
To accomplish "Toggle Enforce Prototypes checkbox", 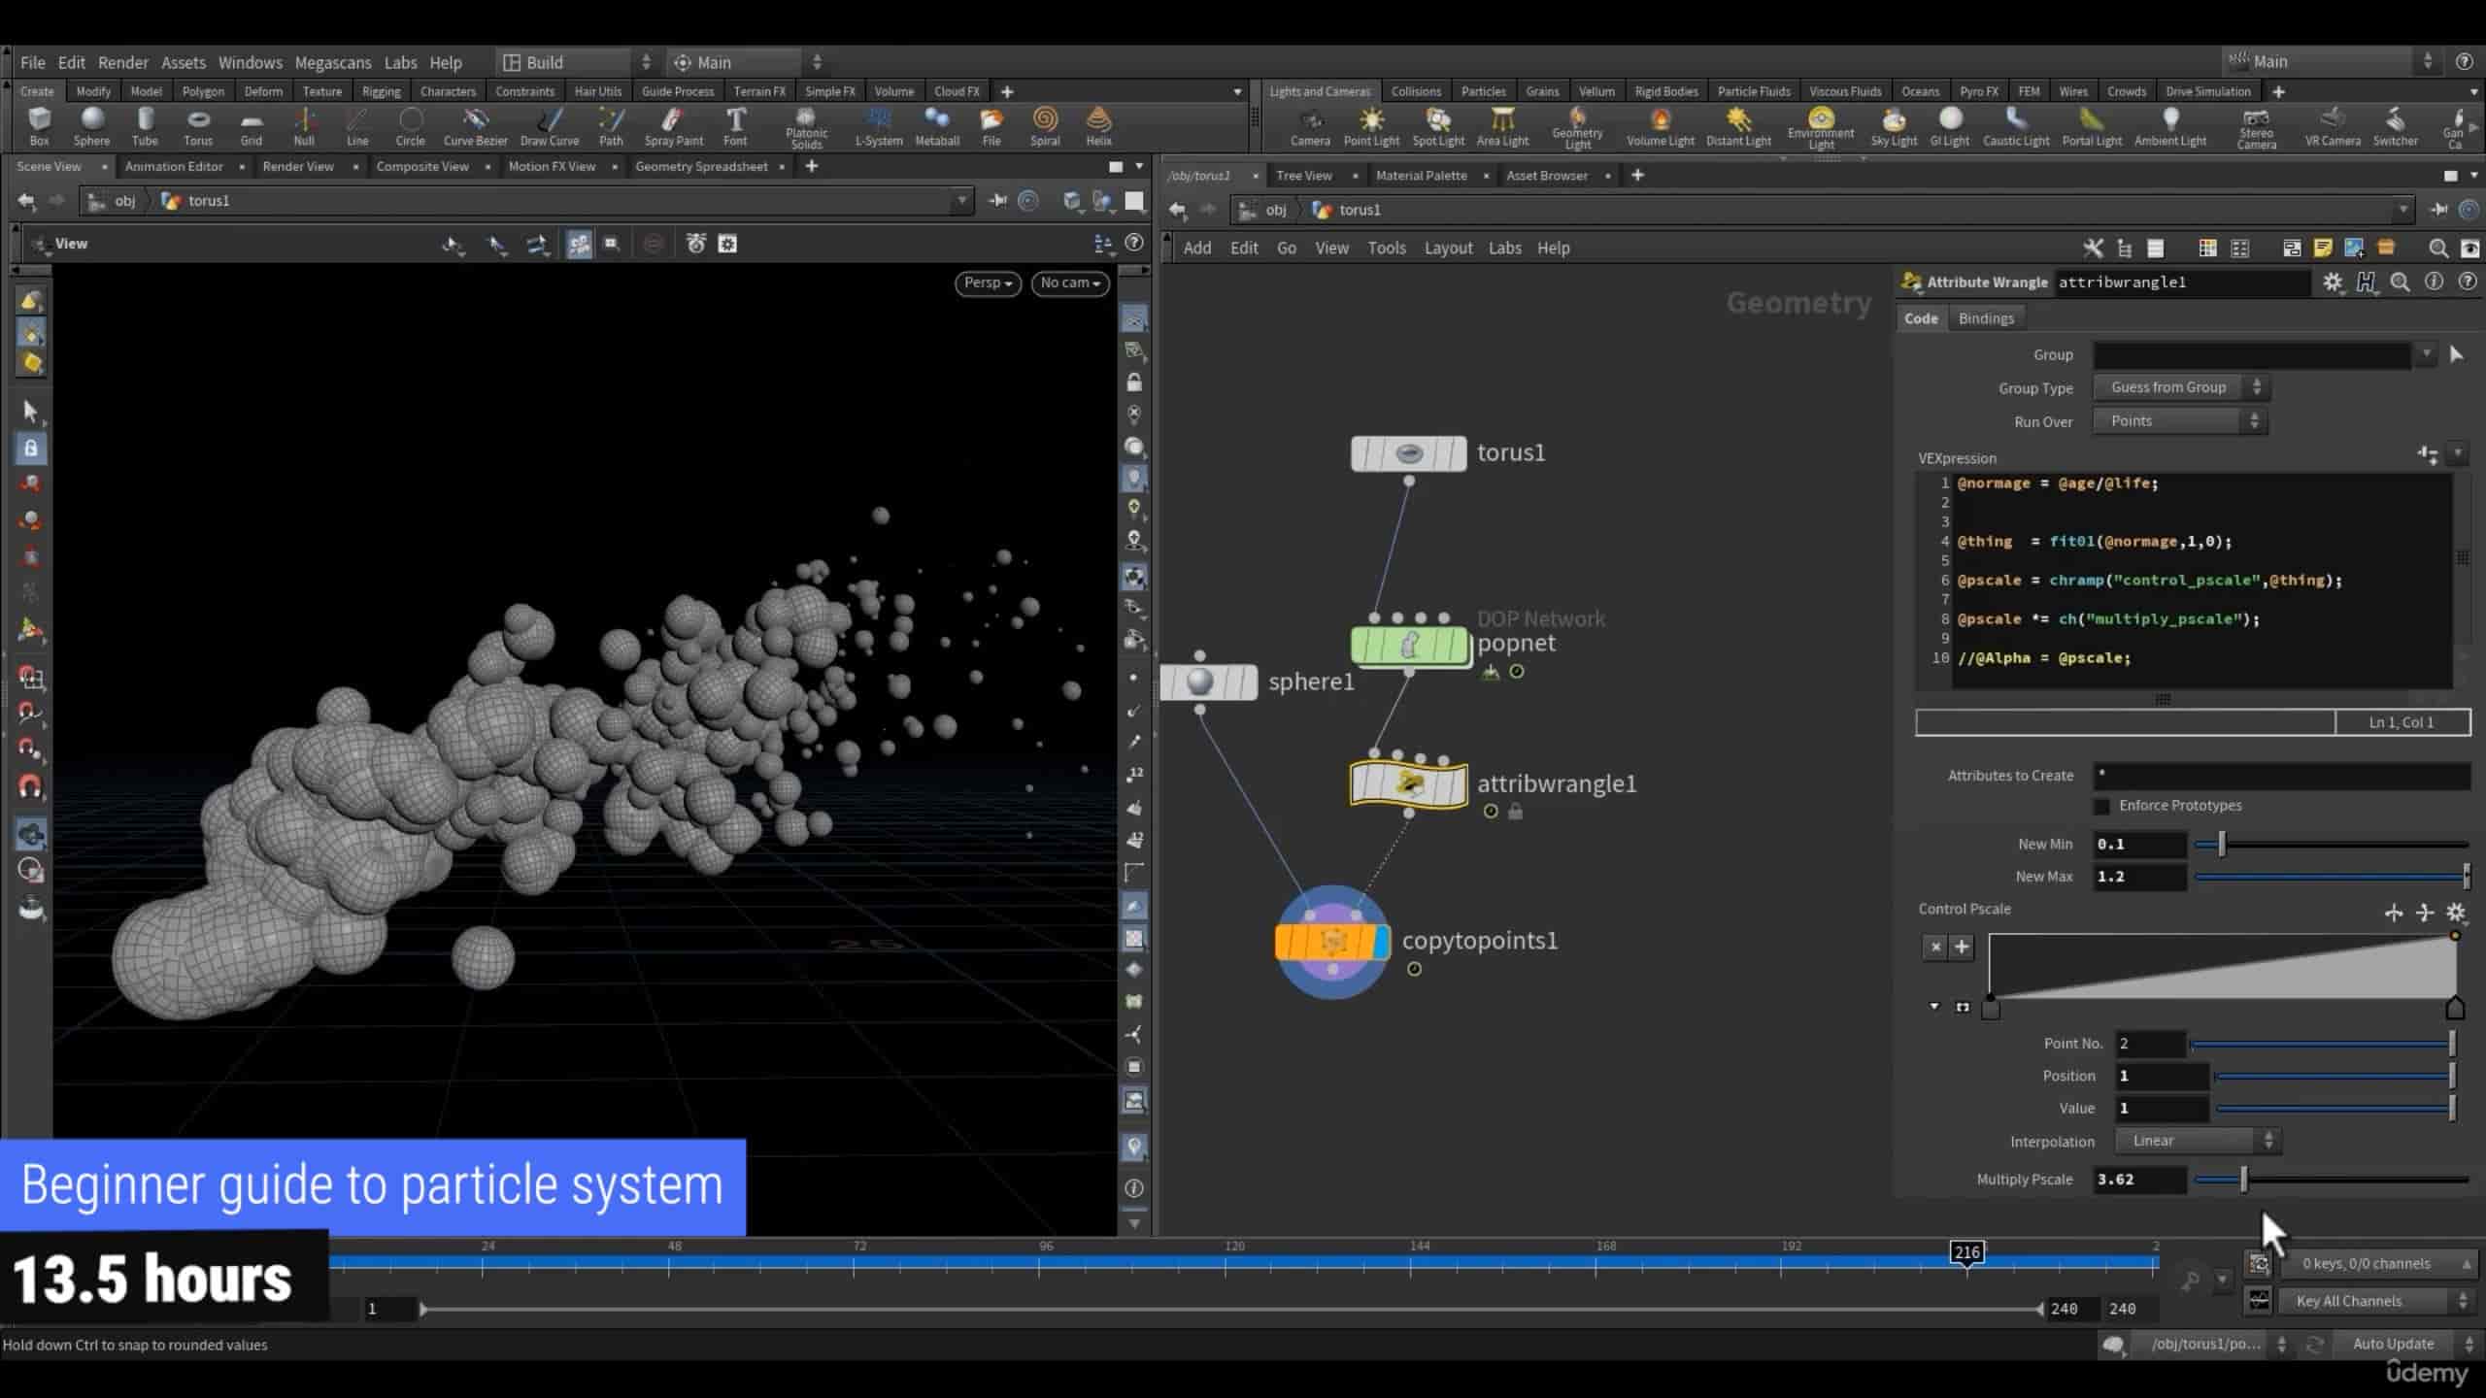I will pyautogui.click(x=2102, y=806).
